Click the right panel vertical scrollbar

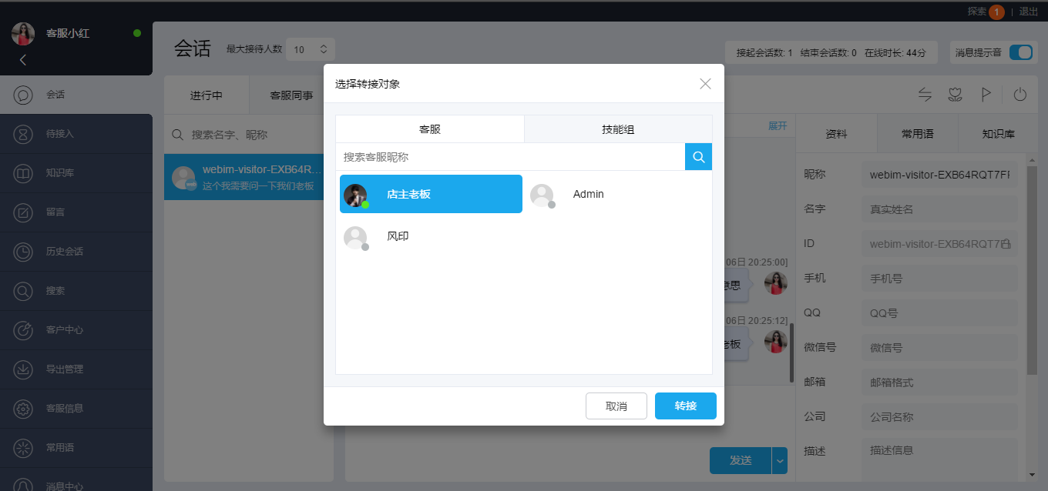click(1033, 269)
